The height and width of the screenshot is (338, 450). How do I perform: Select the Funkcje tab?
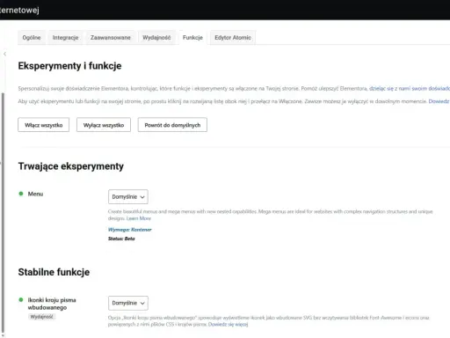point(192,38)
